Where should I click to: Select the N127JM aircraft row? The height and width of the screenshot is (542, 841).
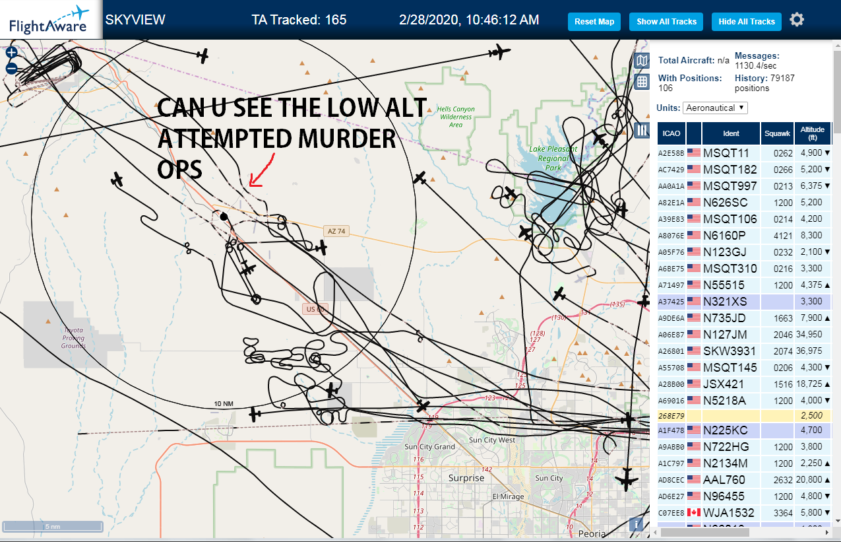click(x=744, y=335)
